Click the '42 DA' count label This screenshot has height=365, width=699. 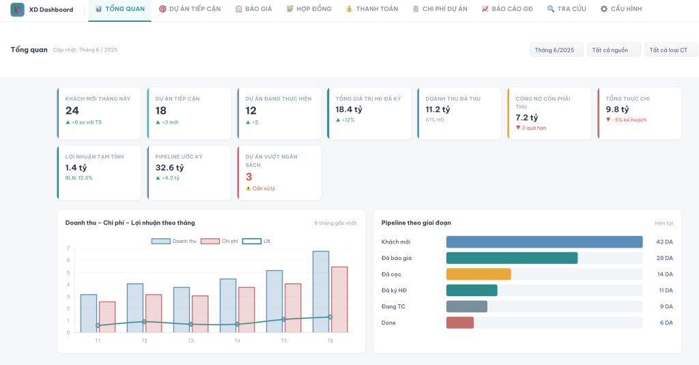(664, 242)
